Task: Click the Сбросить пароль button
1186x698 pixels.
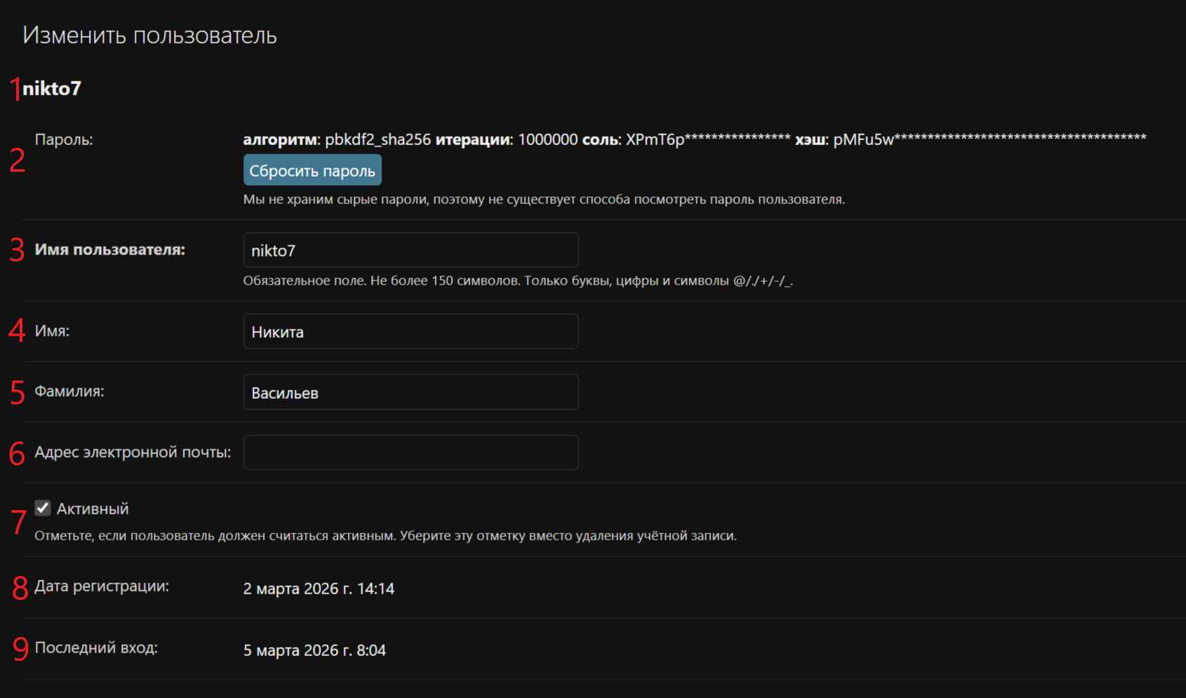Action: pyautogui.click(x=312, y=170)
